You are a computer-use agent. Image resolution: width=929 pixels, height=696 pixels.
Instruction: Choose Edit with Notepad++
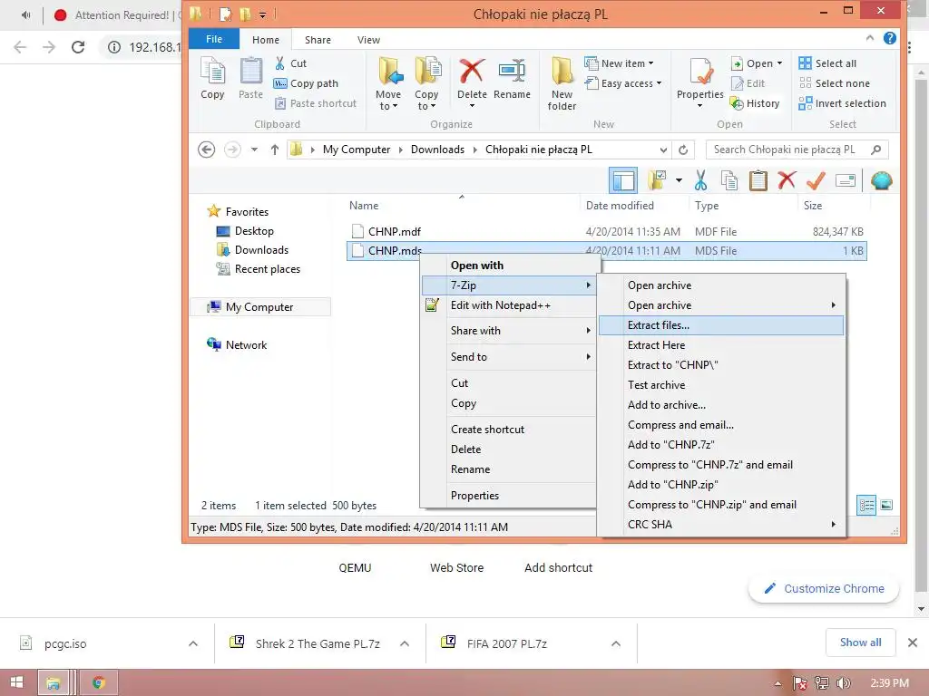point(508,305)
